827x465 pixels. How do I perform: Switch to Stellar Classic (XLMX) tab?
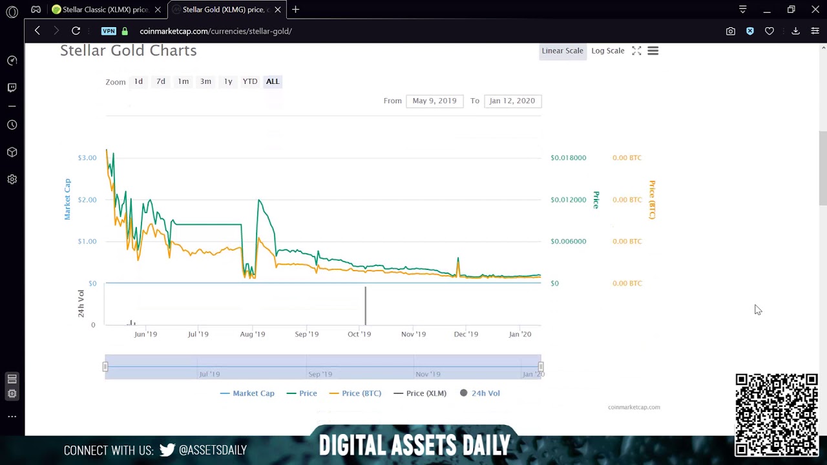107,10
